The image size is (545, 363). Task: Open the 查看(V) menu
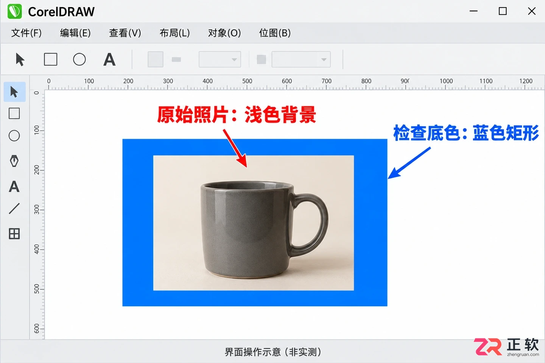(125, 33)
